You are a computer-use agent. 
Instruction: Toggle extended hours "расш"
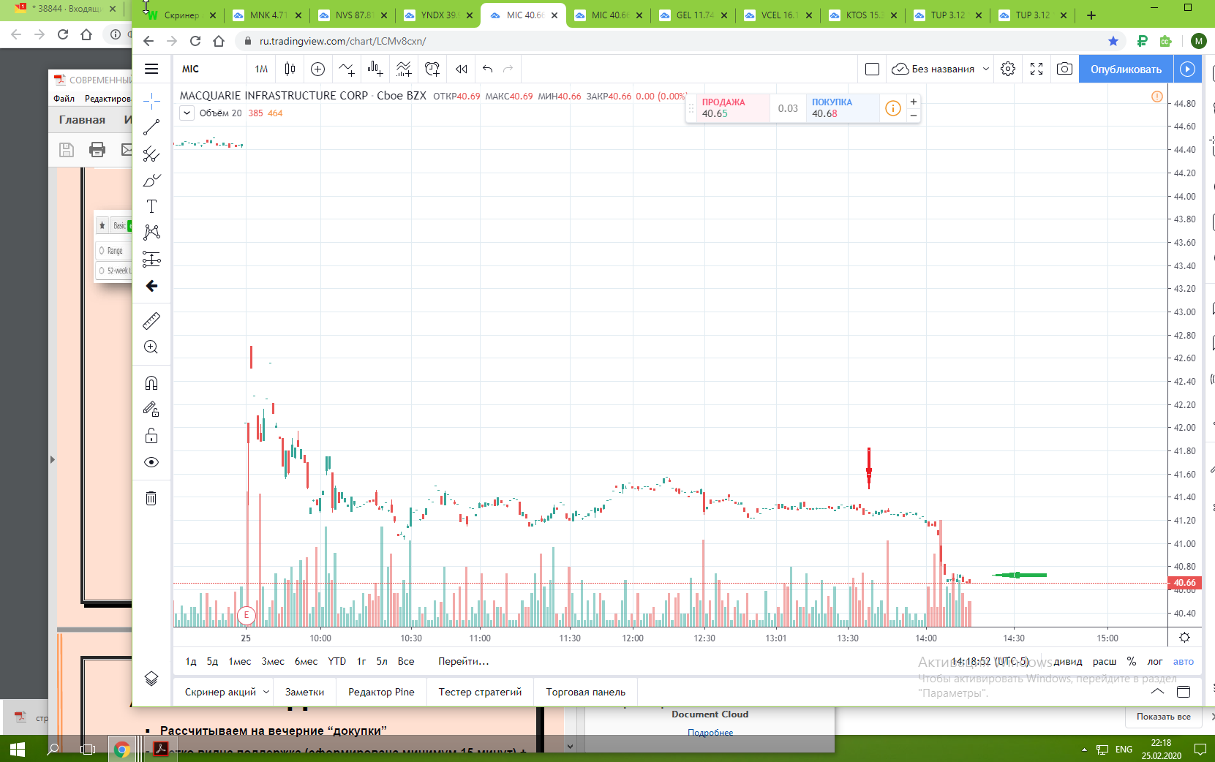click(x=1105, y=661)
